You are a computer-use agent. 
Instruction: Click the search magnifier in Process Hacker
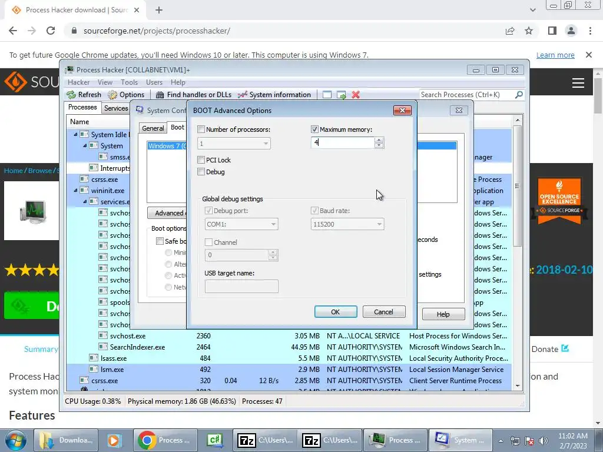point(519,94)
